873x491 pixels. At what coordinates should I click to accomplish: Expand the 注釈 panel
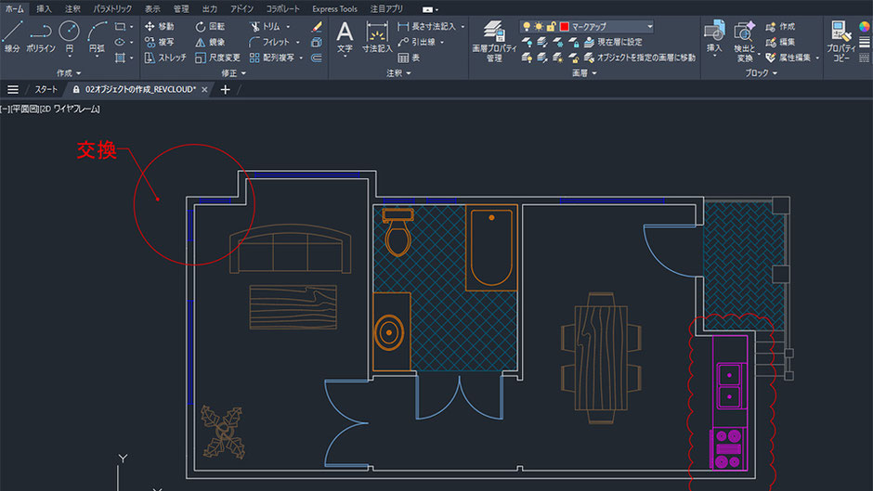tap(398, 73)
